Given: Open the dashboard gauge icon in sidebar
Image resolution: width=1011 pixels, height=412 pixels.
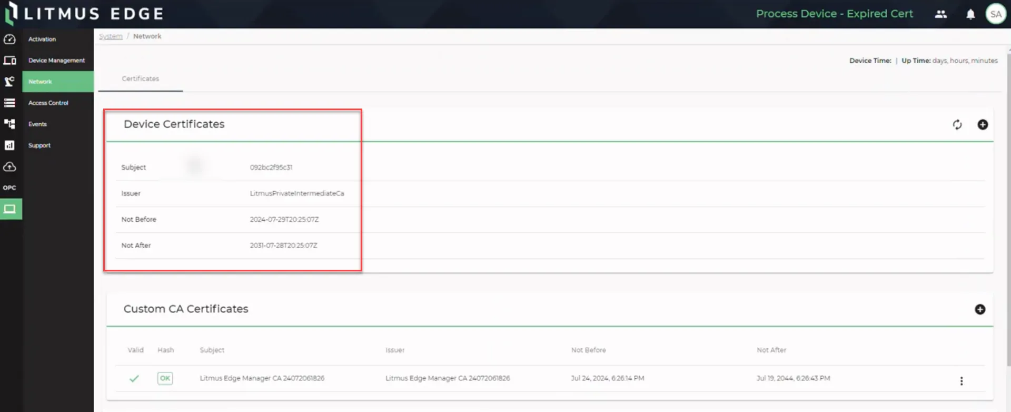Looking at the screenshot, I should pyautogui.click(x=9, y=40).
